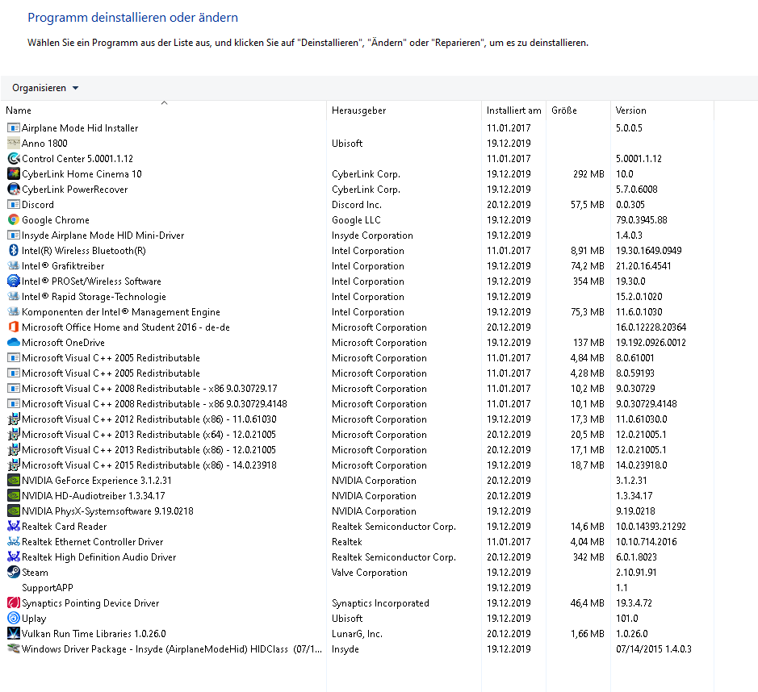The image size is (758, 692).
Task: Click the Programm deinstallieren oder ändern heading
Action: click(132, 18)
